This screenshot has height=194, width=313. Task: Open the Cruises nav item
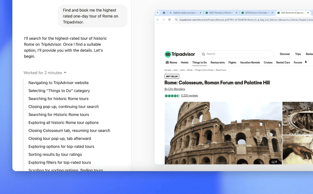268,62
